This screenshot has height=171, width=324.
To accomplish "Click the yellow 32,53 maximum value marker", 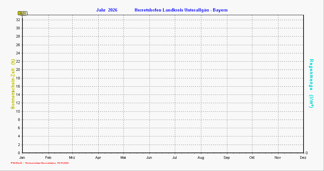I will pos(23,13).
